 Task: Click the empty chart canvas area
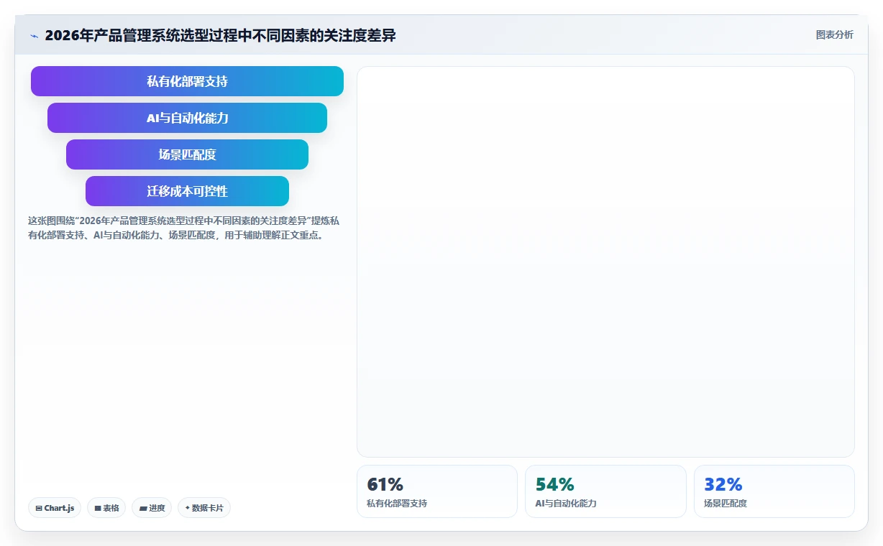(605, 262)
